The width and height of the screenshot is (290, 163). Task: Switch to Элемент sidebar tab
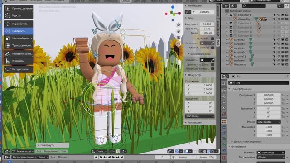pos(218,11)
